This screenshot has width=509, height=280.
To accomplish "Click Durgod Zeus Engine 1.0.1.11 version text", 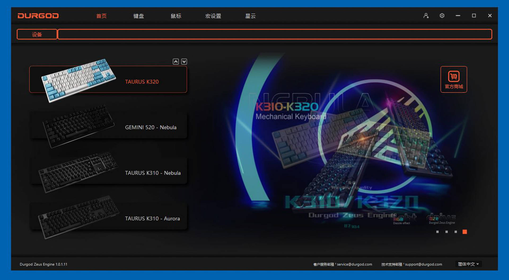I will point(43,264).
